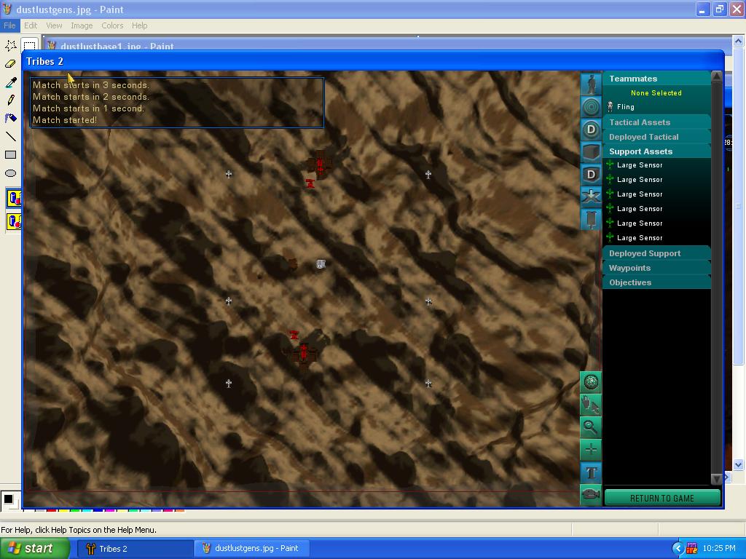Click the Support Assets box icon
The width and height of the screenshot is (746, 559).
click(x=591, y=152)
